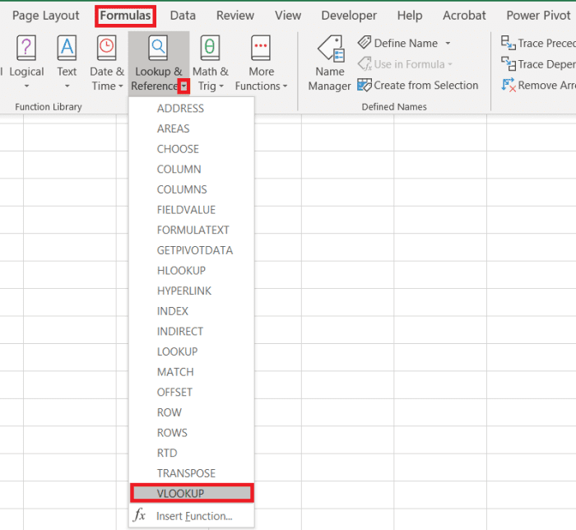
Task: Click the Define Name tag icon
Action: pos(365,43)
